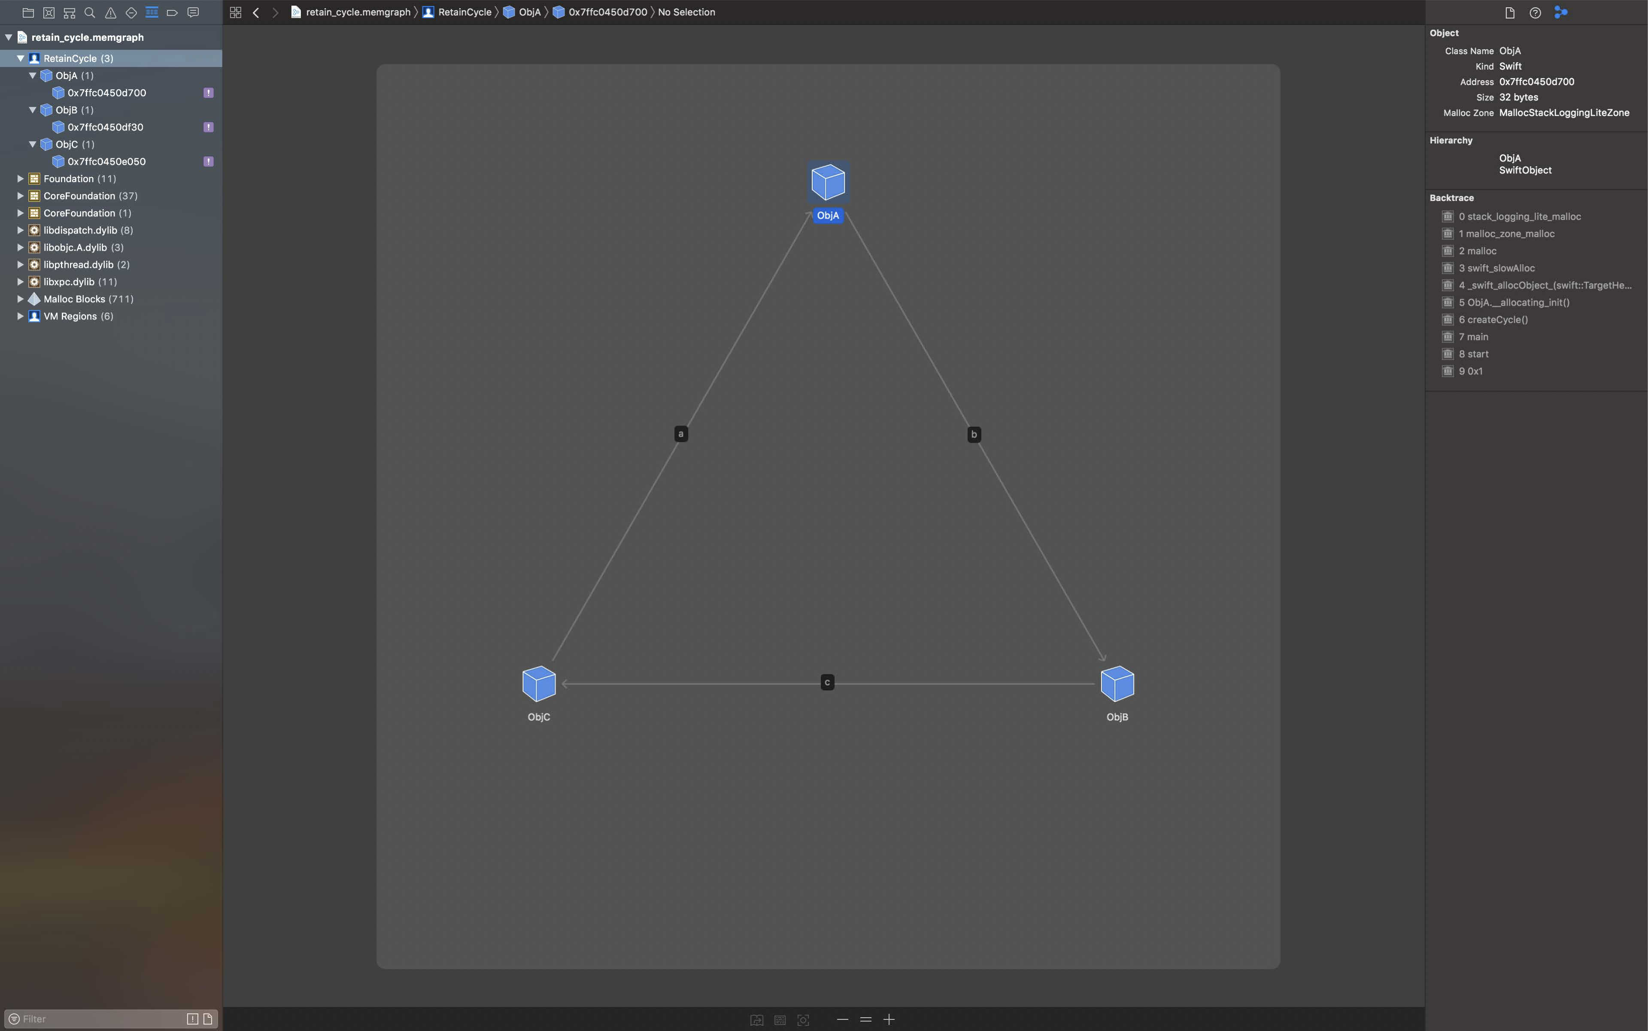Toggle show only leaked blocks filter
Image resolution: width=1648 pixels, height=1031 pixels.
point(192,1019)
